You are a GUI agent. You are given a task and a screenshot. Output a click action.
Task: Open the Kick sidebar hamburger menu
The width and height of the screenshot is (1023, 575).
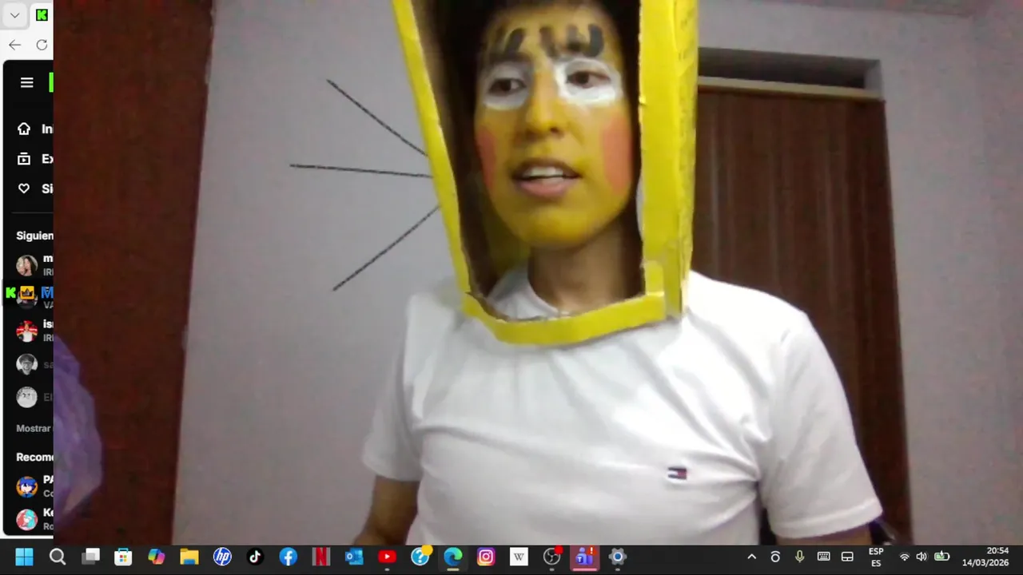pyautogui.click(x=26, y=82)
